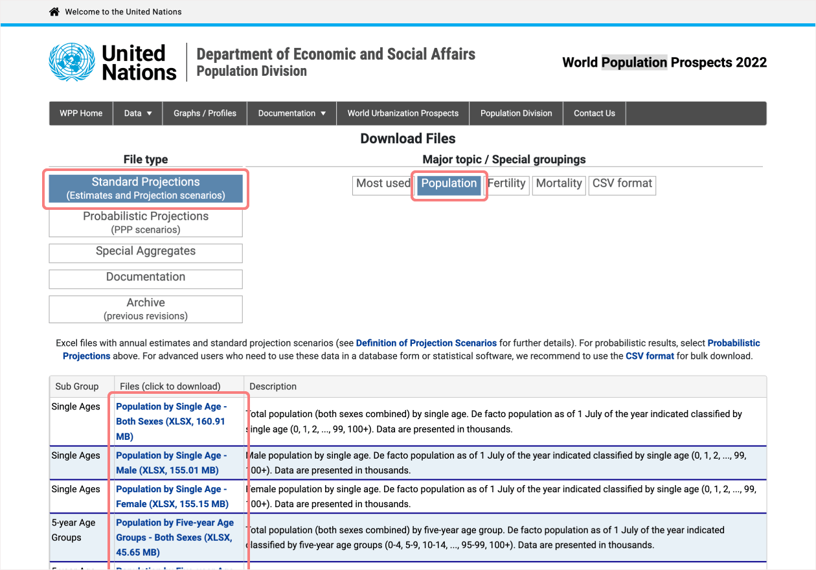Open the WPP Home menu item
The image size is (816, 570).
click(x=81, y=113)
